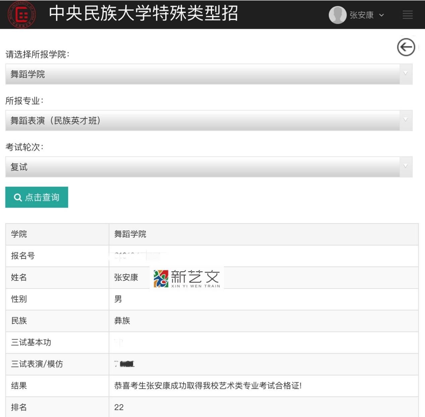The height and width of the screenshot is (417, 425).
Task: Click the arrow of college select box
Action: [x=405, y=74]
